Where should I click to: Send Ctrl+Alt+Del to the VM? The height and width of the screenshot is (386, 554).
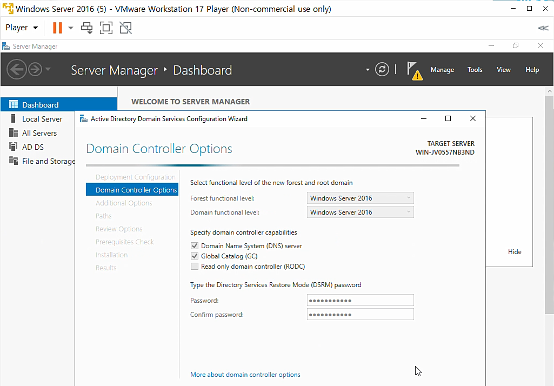[86, 28]
